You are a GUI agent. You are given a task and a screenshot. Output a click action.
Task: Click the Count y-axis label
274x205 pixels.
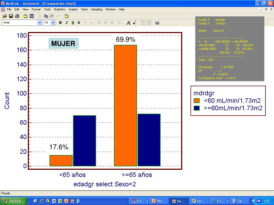pos(7,101)
